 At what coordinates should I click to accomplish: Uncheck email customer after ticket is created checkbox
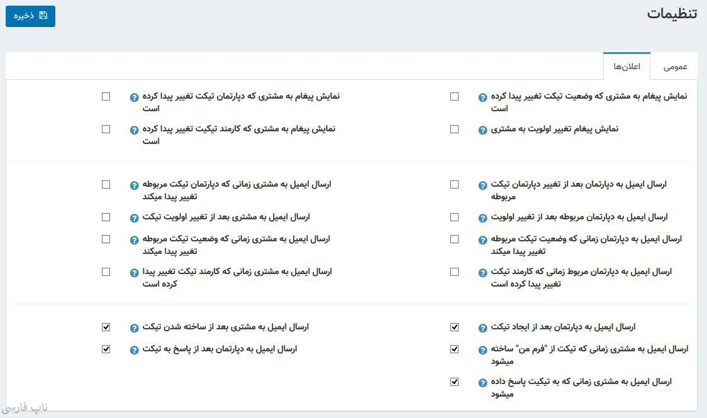106,327
